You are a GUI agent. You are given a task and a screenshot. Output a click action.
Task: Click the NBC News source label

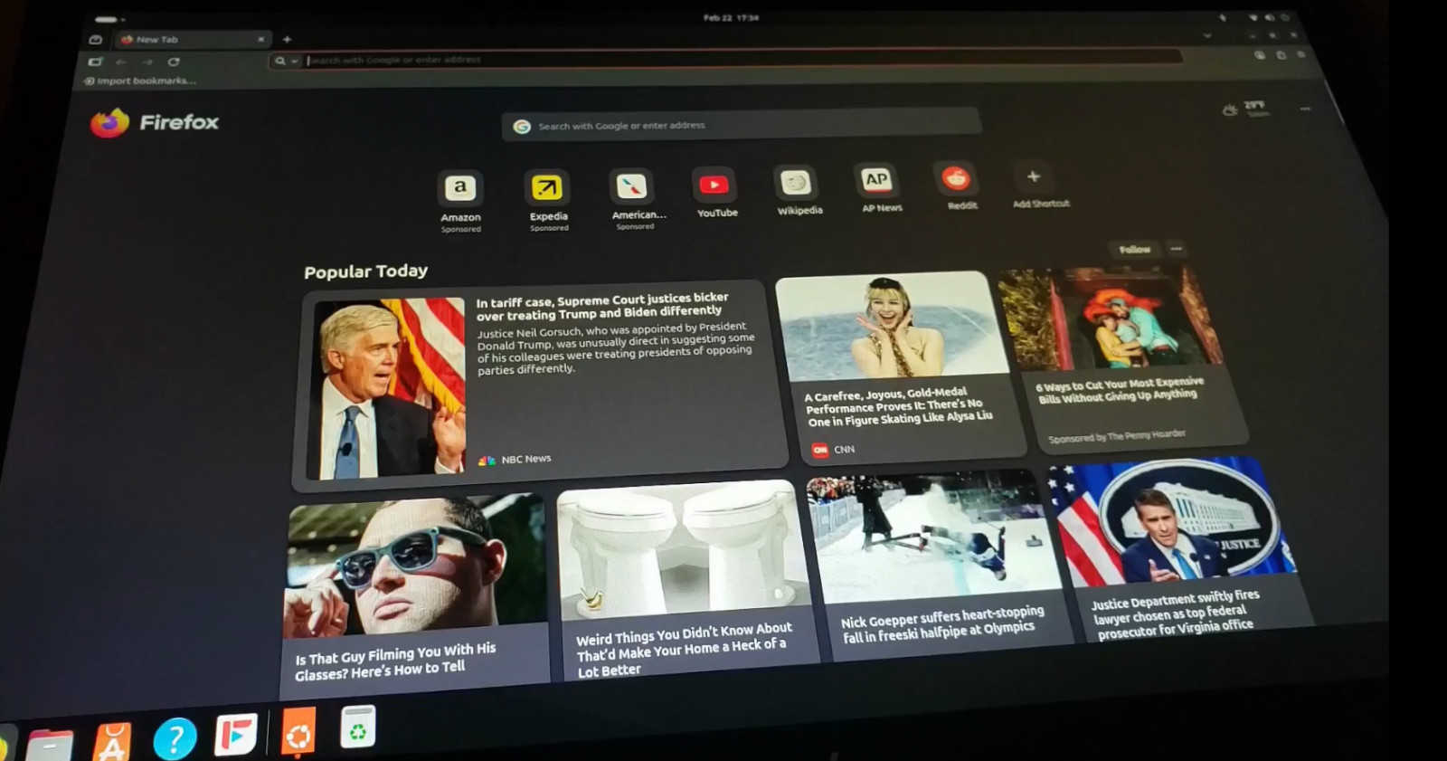pos(515,459)
